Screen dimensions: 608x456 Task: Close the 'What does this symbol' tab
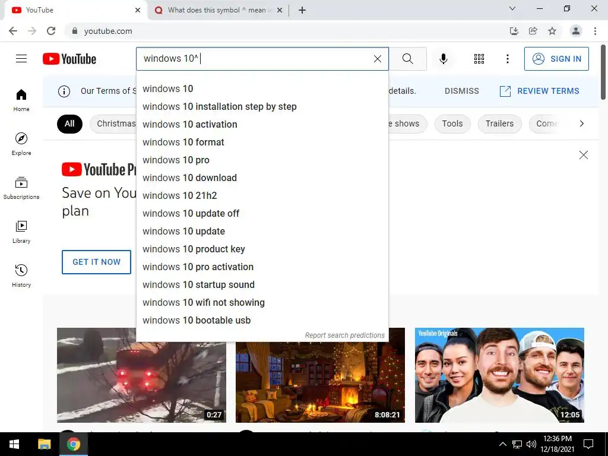(280, 10)
